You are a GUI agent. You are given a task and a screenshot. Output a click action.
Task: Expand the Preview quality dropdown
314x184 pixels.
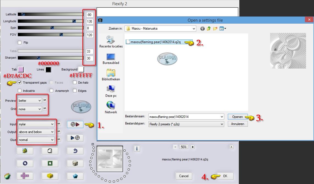(x=30, y=101)
